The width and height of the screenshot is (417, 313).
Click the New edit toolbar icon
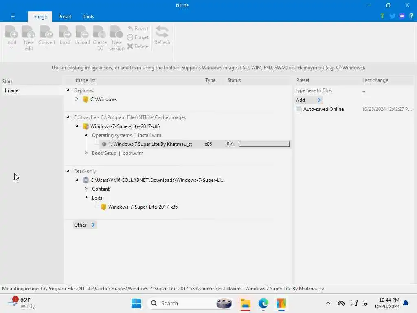coord(29,32)
